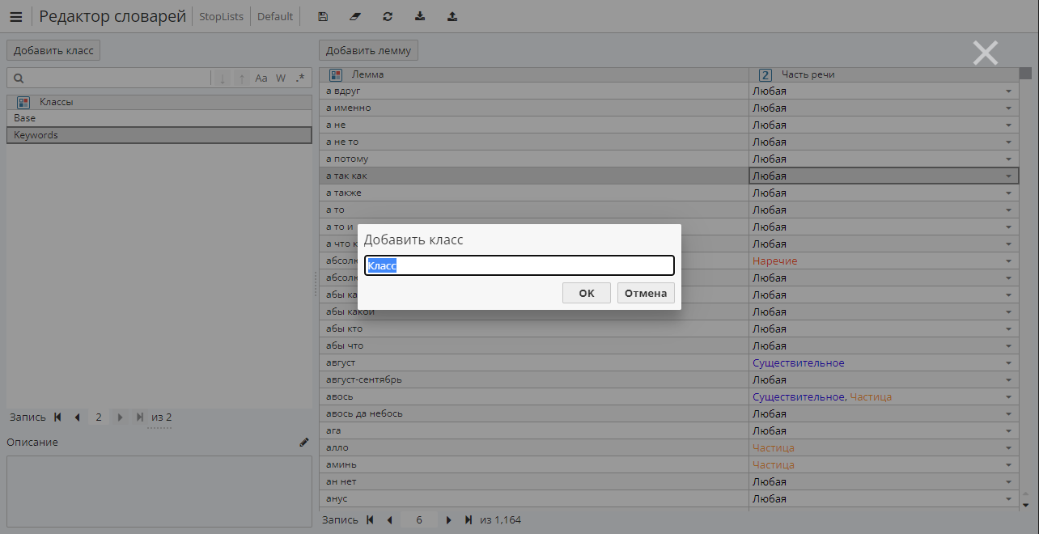Screen dimensions: 1039x534
Task: Select the lemma 'а не то'
Action: pyautogui.click(x=534, y=142)
